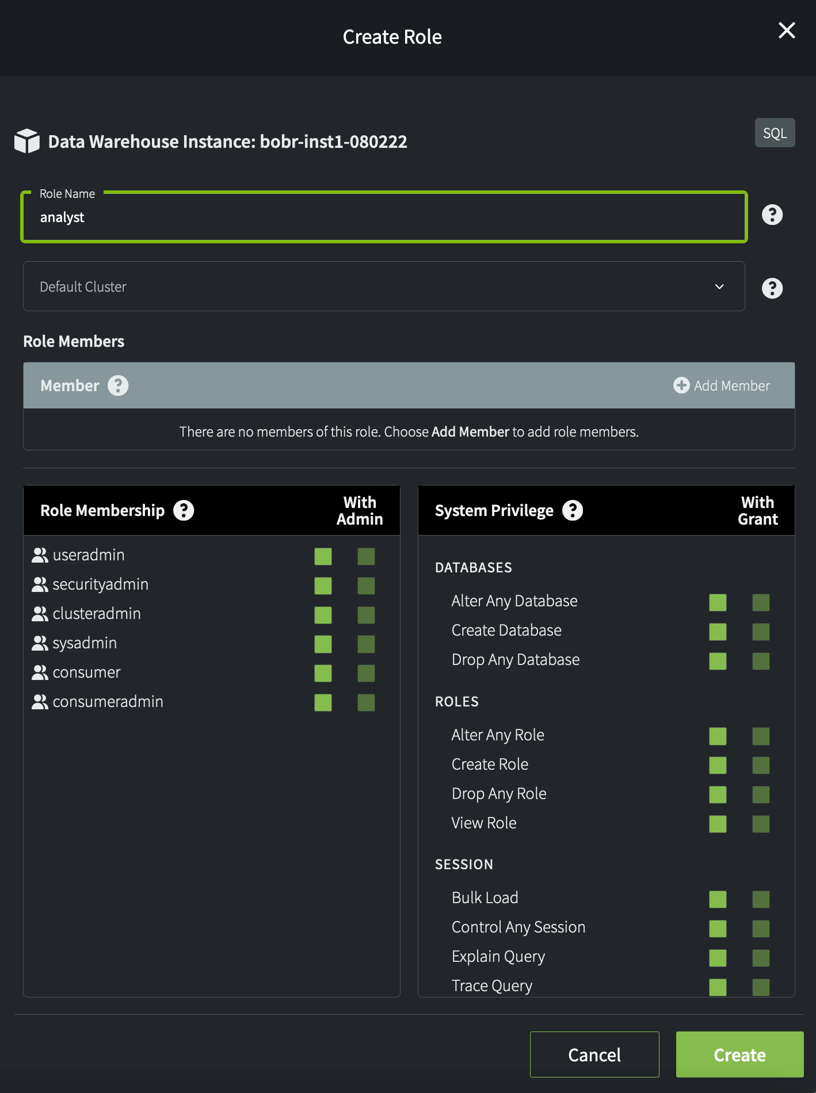
Task: Open the System Privilege help tooltip
Action: point(572,510)
